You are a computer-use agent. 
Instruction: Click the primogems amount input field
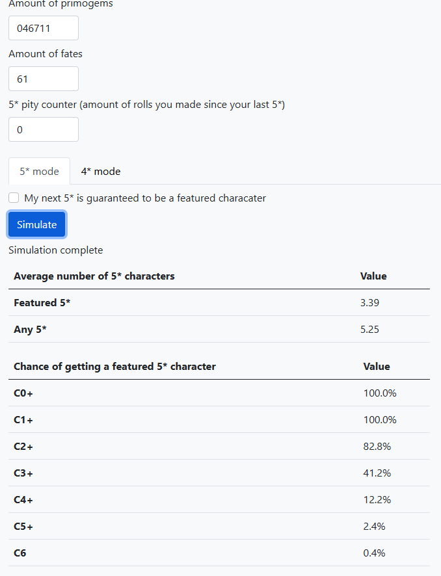pos(43,29)
